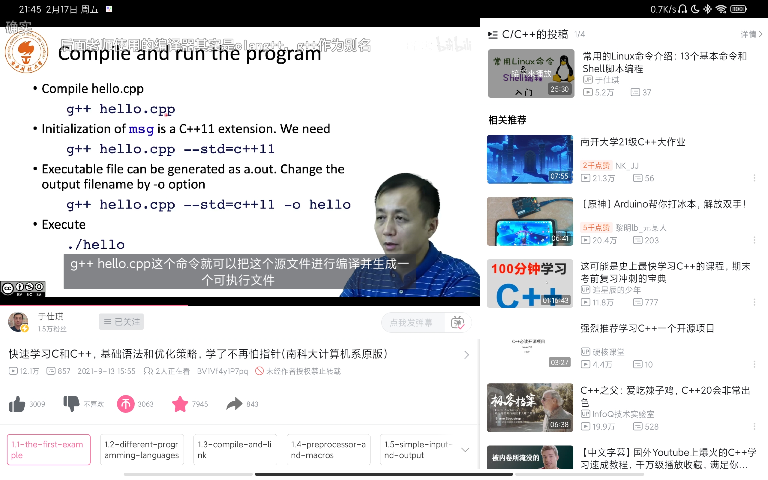Open the Arduino 原神 video thumbnail
Image resolution: width=768 pixels, height=480 pixels.
530,221
